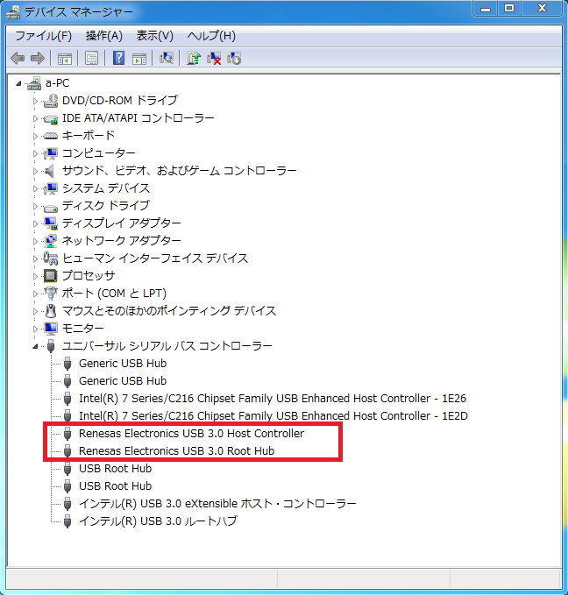
Task: Select Intel USB Enhanced Host Controller - 1E26
Action: tap(273, 399)
